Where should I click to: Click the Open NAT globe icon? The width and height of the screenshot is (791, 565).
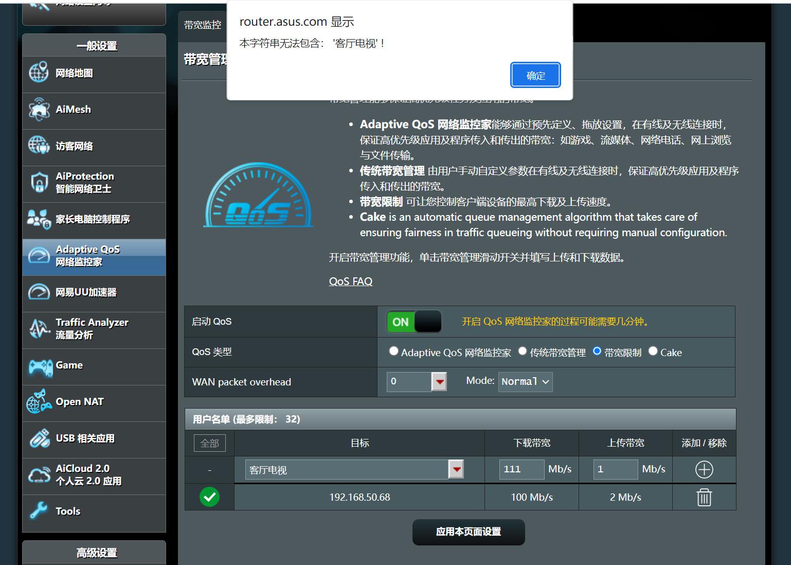tap(39, 402)
